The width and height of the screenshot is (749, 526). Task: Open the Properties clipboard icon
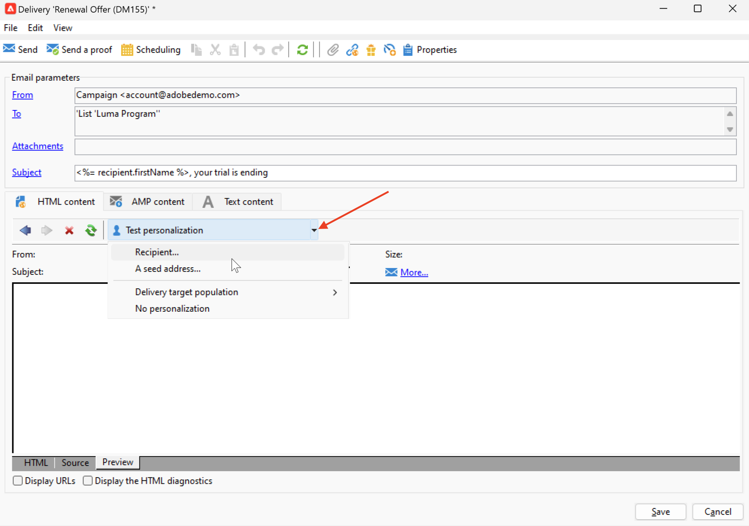tap(407, 50)
